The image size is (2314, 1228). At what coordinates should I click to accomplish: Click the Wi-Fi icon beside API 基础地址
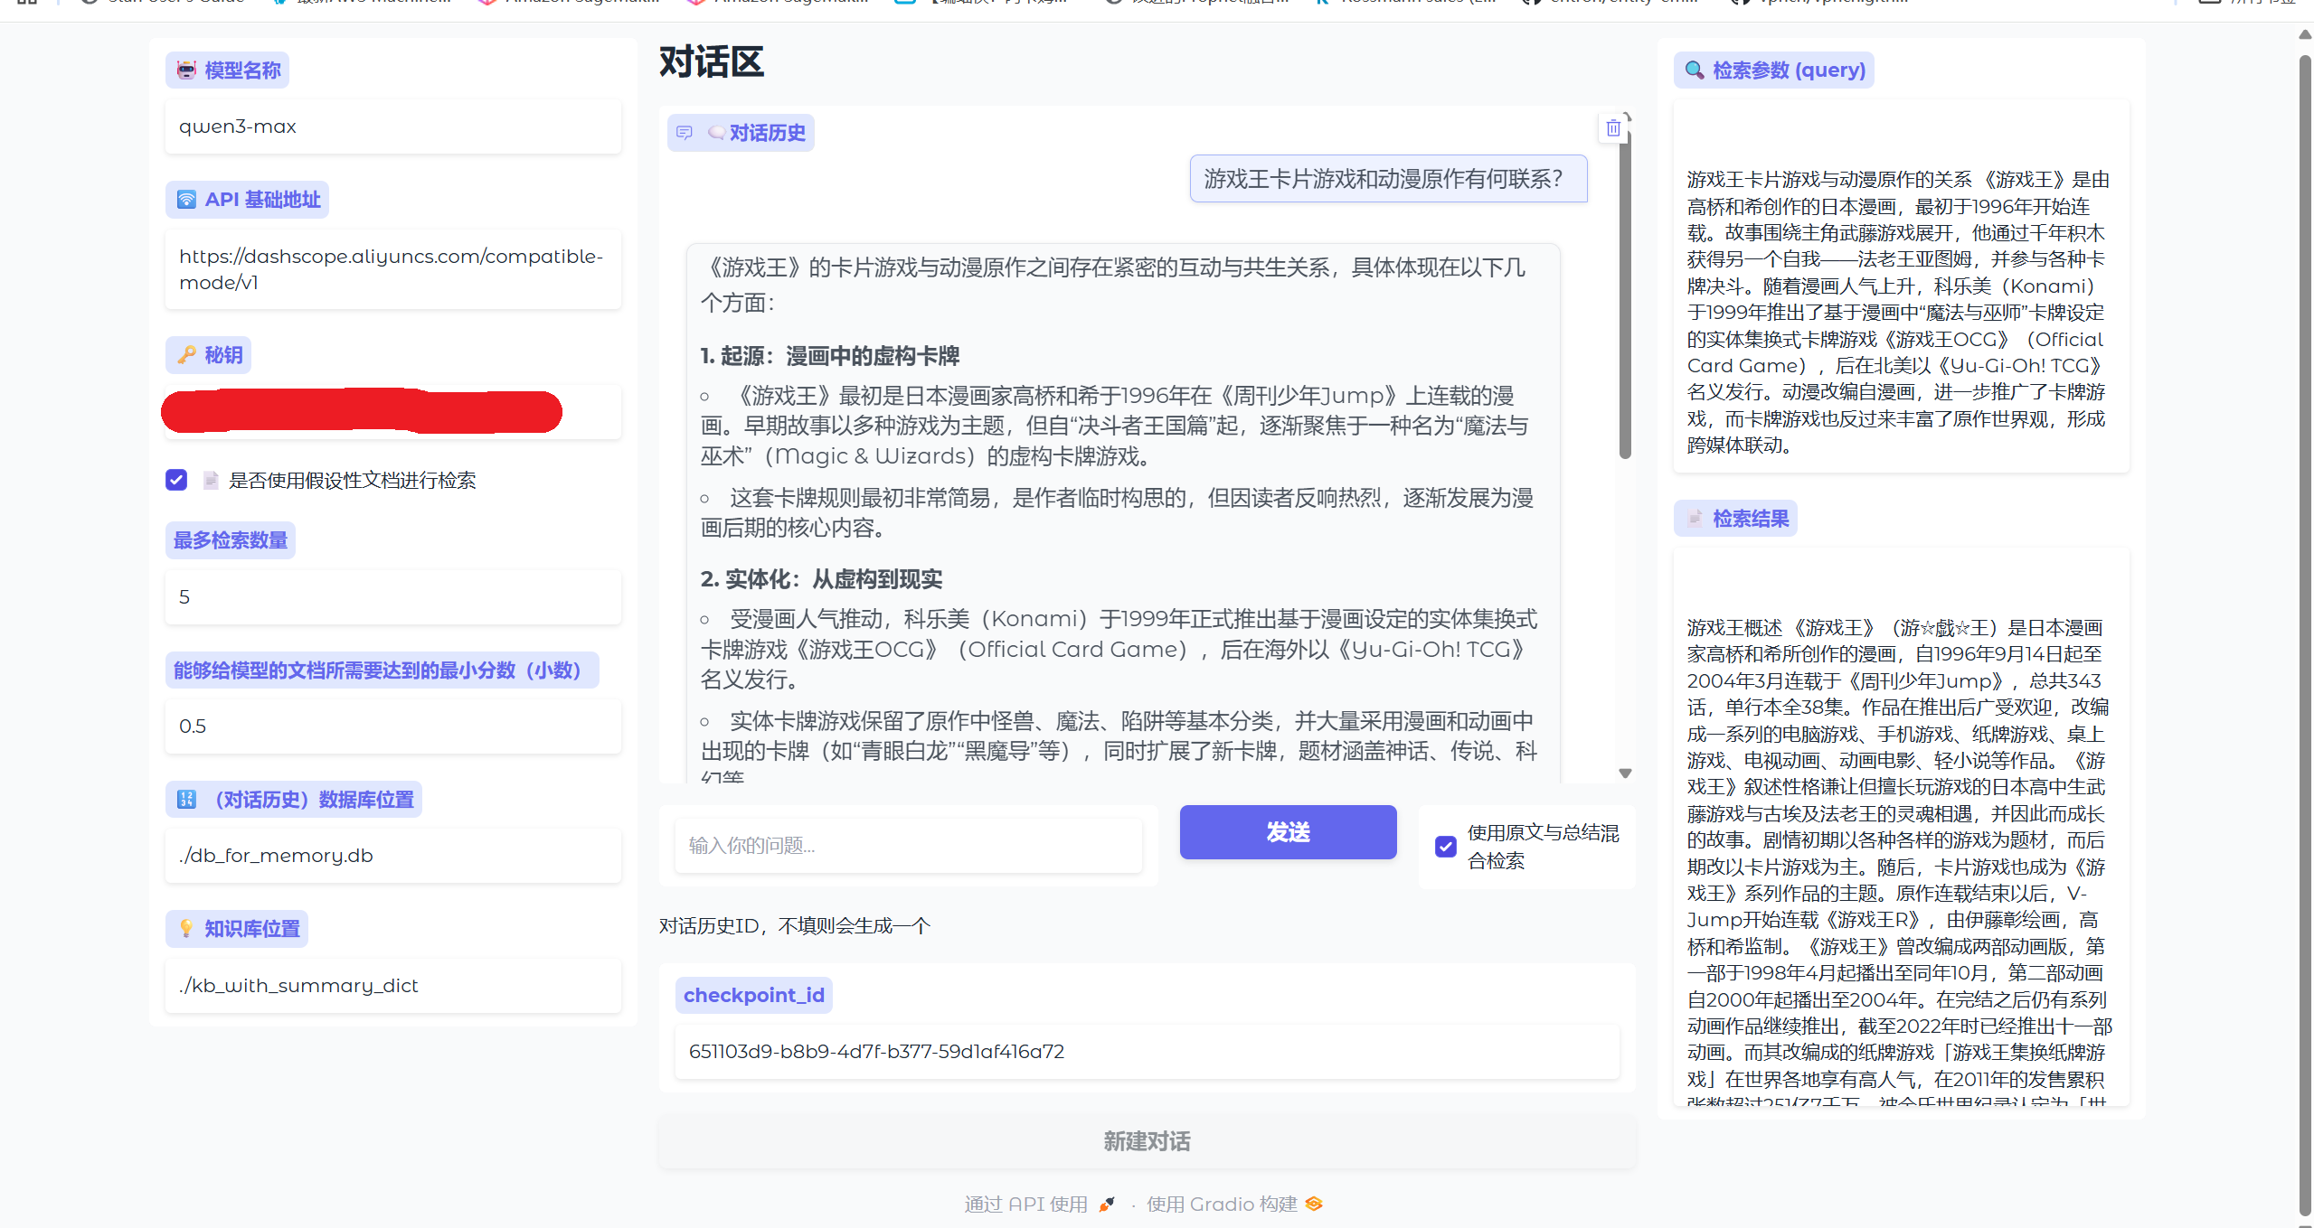tap(184, 199)
